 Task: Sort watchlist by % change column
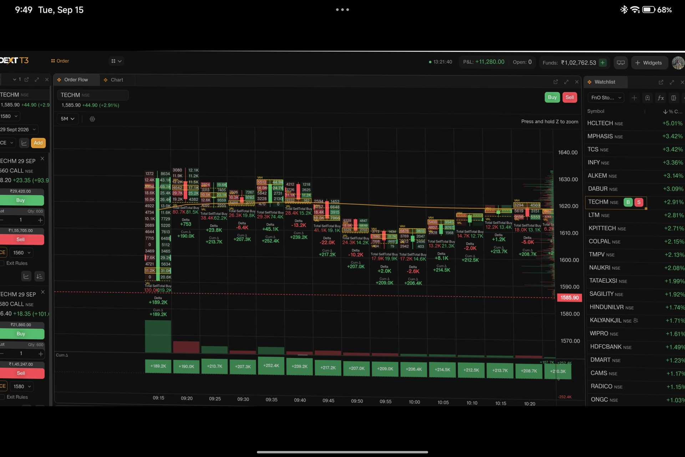[673, 112]
